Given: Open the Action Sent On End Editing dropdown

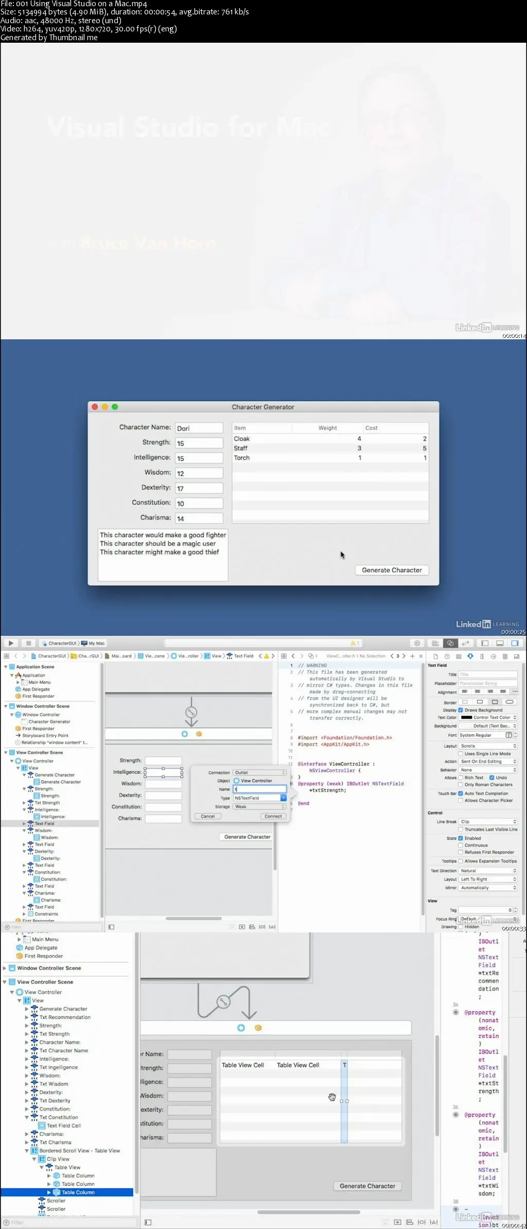Looking at the screenshot, I should tap(488, 761).
